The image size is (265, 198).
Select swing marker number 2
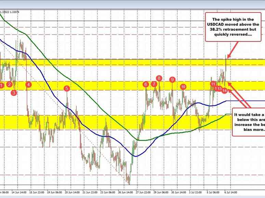click(x=10, y=84)
